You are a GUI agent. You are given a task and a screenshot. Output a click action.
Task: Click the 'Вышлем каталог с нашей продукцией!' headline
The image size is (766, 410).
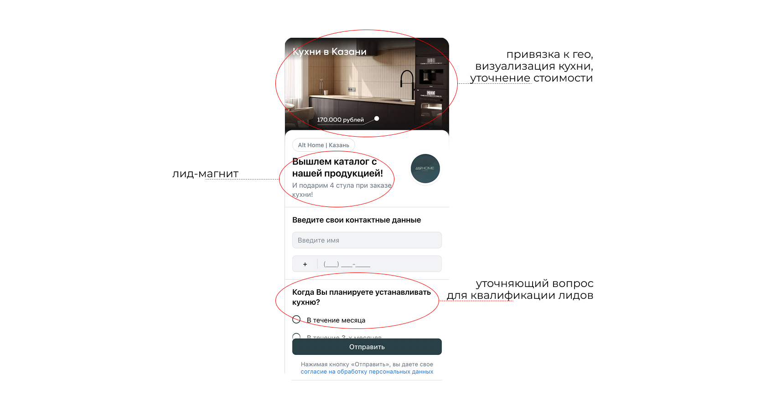click(337, 168)
